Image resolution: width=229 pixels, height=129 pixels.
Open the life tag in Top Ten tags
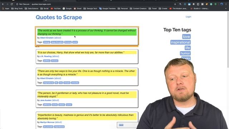point(187,48)
